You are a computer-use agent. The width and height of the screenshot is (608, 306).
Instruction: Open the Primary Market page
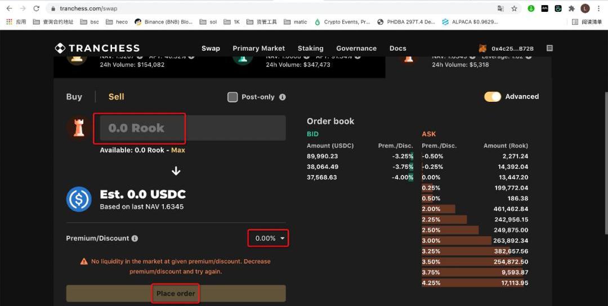point(258,48)
